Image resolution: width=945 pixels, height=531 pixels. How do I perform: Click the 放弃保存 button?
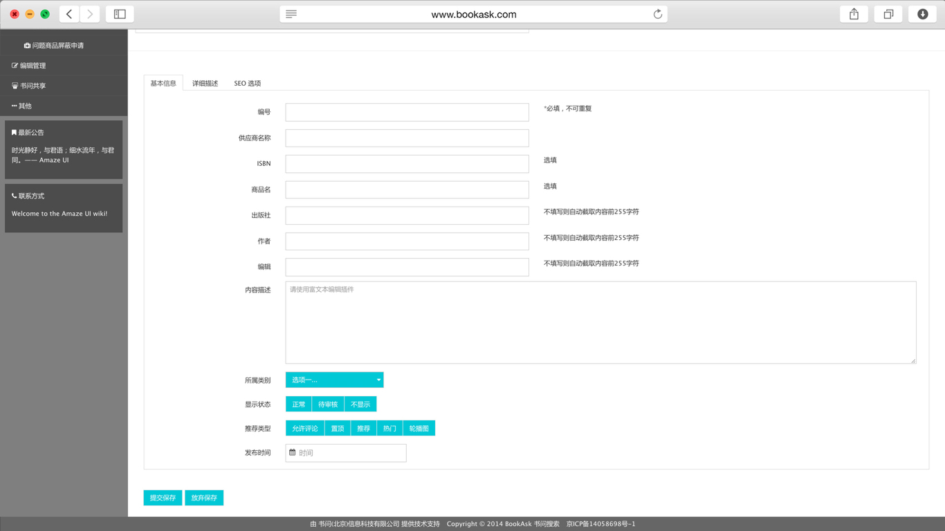[x=204, y=498]
